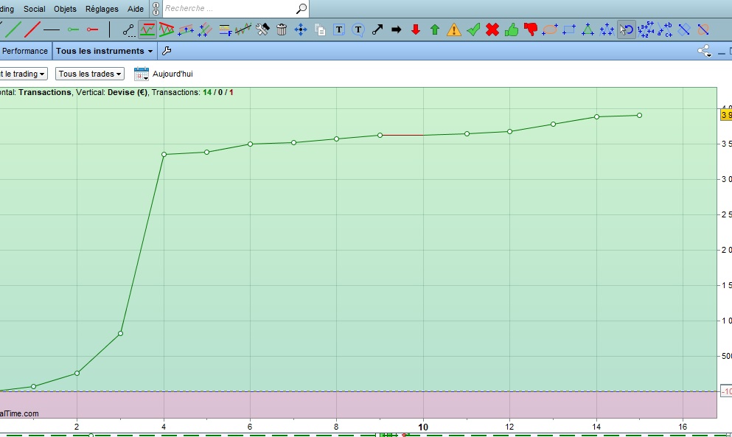Viewport: 732px width, 437px height.
Task: Select the green trend line tool
Action: coord(13,29)
